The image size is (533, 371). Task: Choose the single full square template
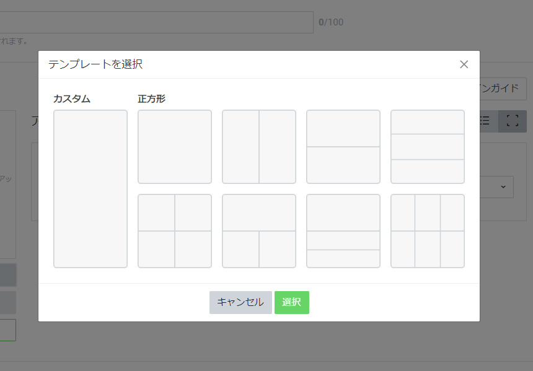point(175,147)
